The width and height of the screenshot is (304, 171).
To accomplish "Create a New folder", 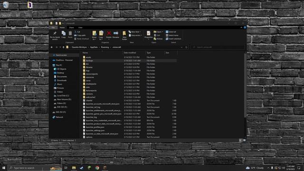I will pos(124,36).
